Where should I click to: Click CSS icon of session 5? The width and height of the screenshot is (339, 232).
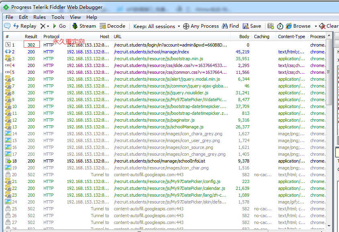(x=8, y=72)
